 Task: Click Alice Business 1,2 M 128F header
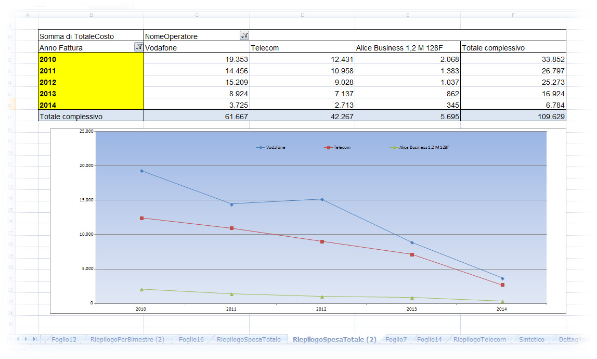(408, 48)
